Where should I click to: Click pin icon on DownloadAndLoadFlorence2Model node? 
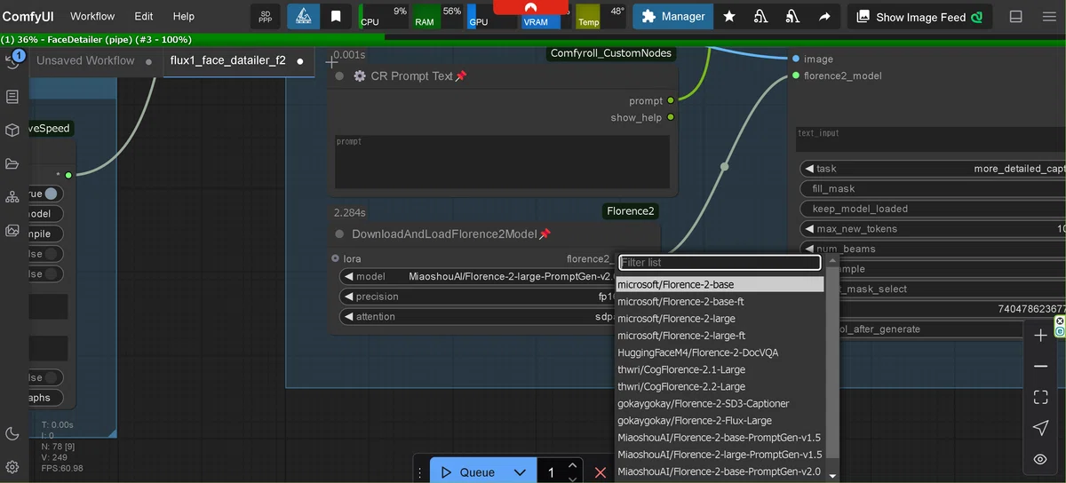coord(545,234)
